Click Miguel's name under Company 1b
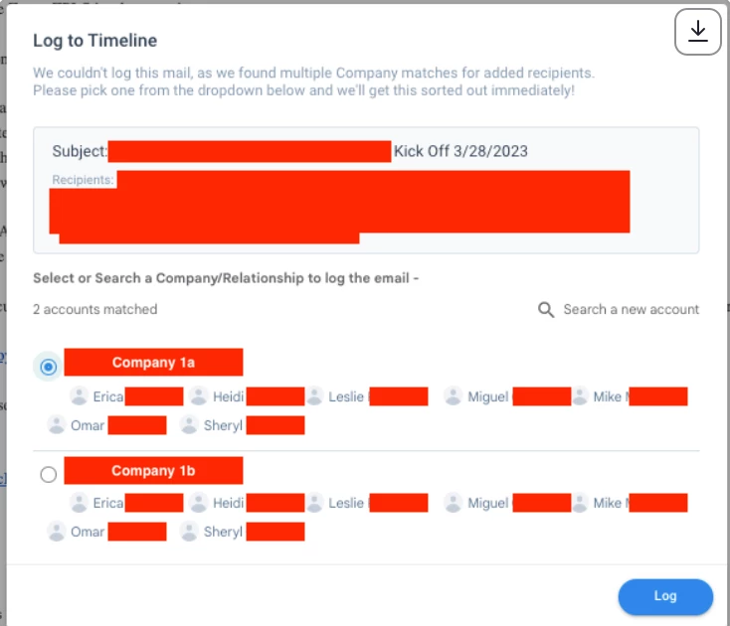The width and height of the screenshot is (730, 626). tap(488, 503)
